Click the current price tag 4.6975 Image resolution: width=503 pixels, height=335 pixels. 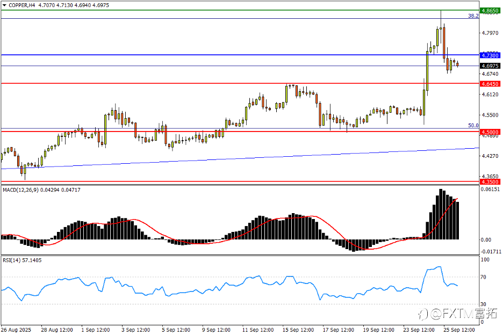pos(490,65)
